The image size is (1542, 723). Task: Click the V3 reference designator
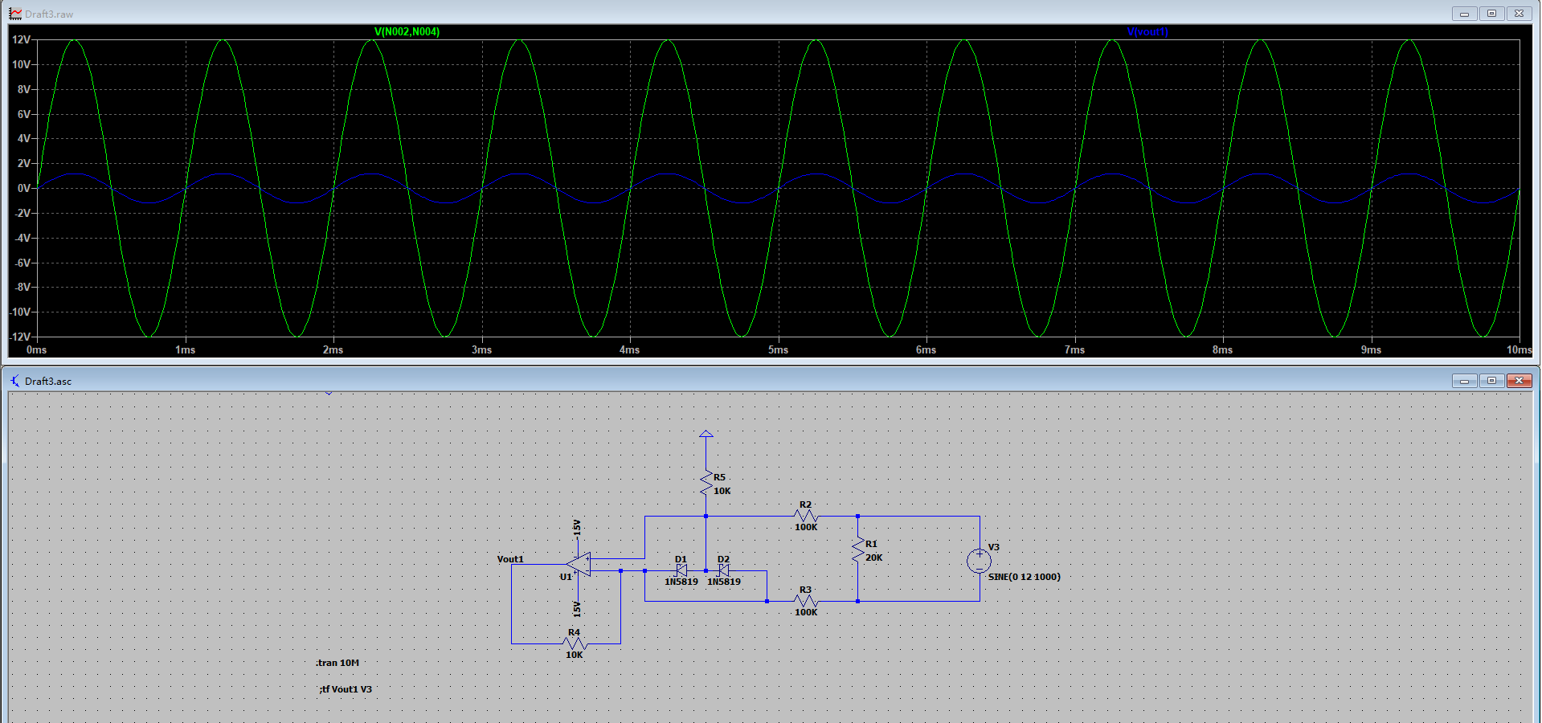(994, 547)
